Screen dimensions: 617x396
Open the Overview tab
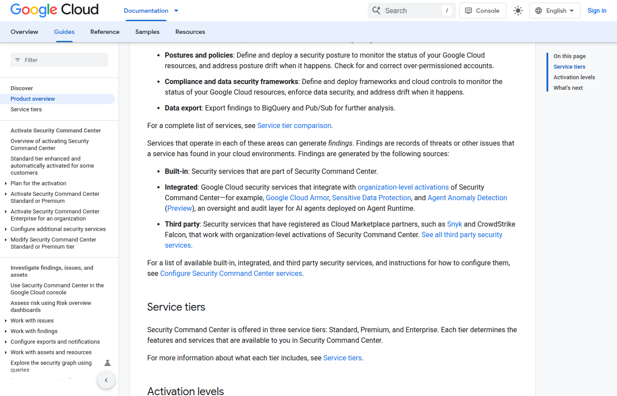point(24,32)
